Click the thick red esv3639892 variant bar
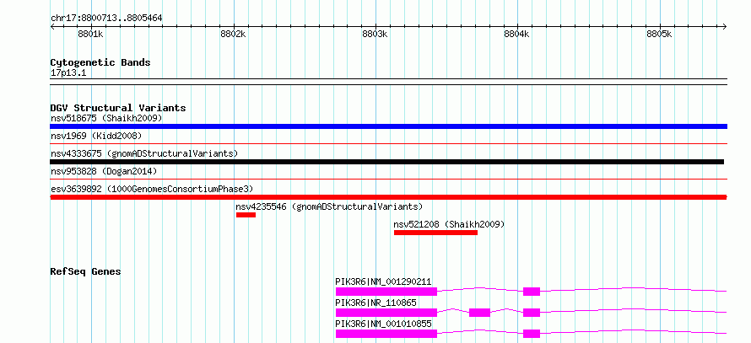The height and width of the screenshot is (343, 751). point(388,197)
